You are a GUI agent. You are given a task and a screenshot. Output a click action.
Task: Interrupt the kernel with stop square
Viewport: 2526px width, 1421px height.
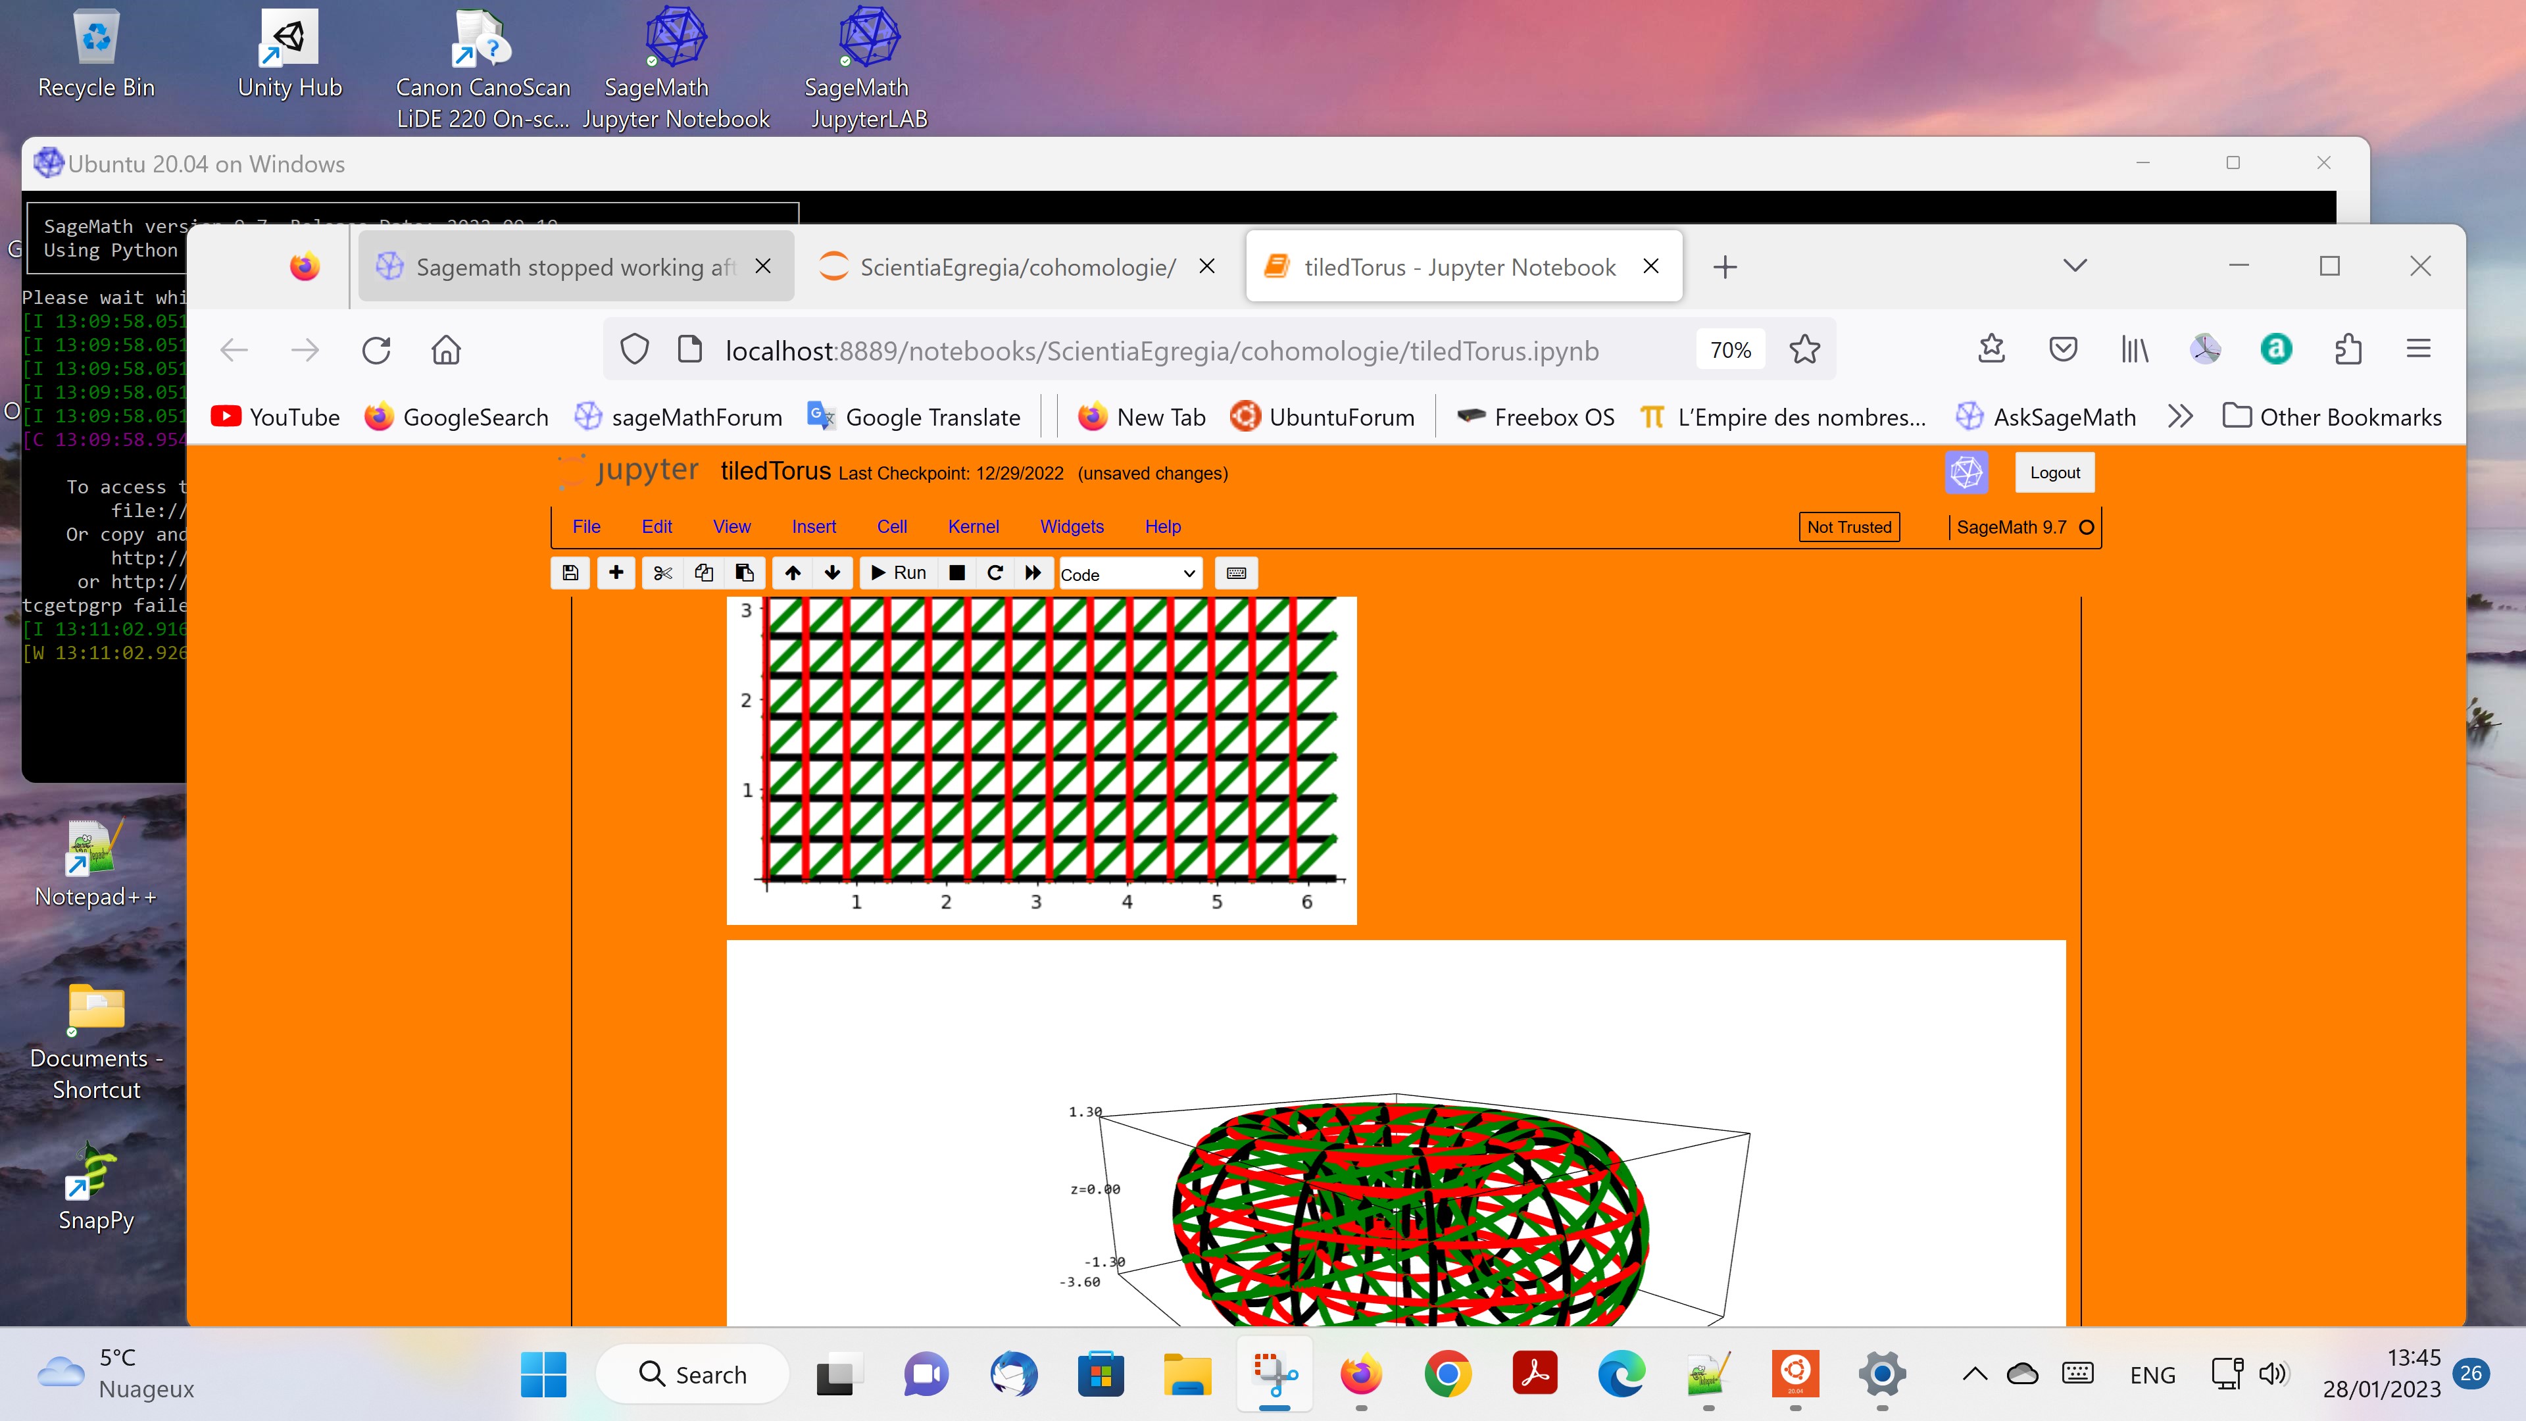coord(957,573)
